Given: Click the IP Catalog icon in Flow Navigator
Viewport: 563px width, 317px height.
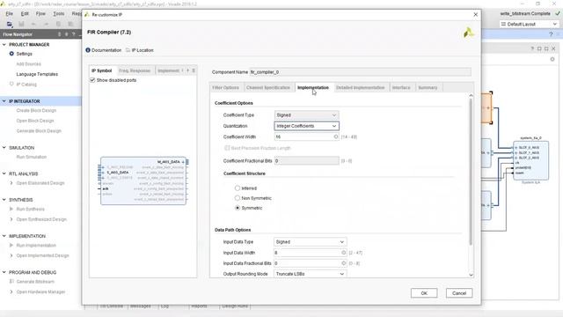Looking at the screenshot, I should click(11, 85).
